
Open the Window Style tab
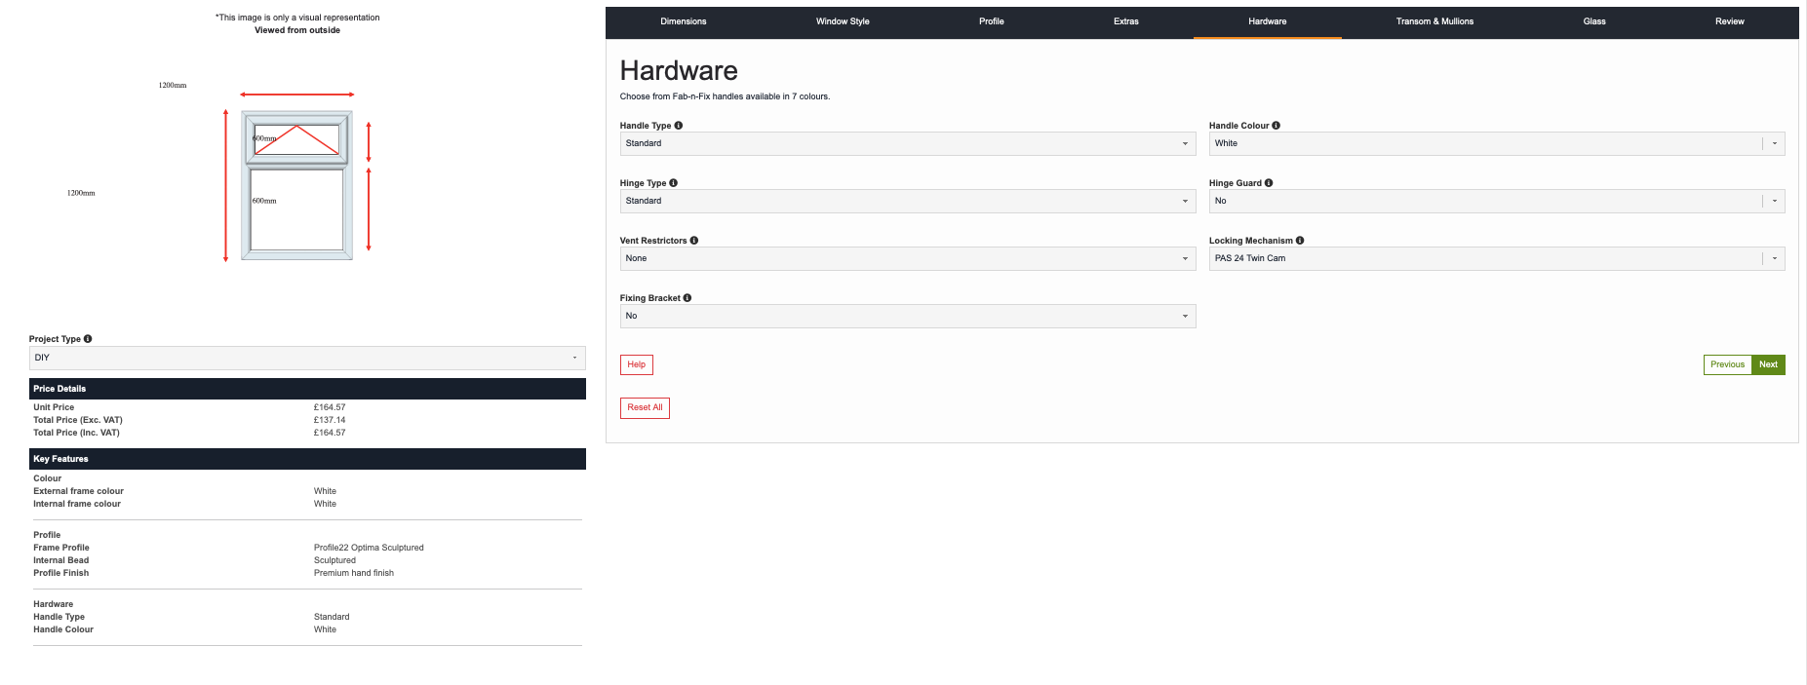point(843,21)
